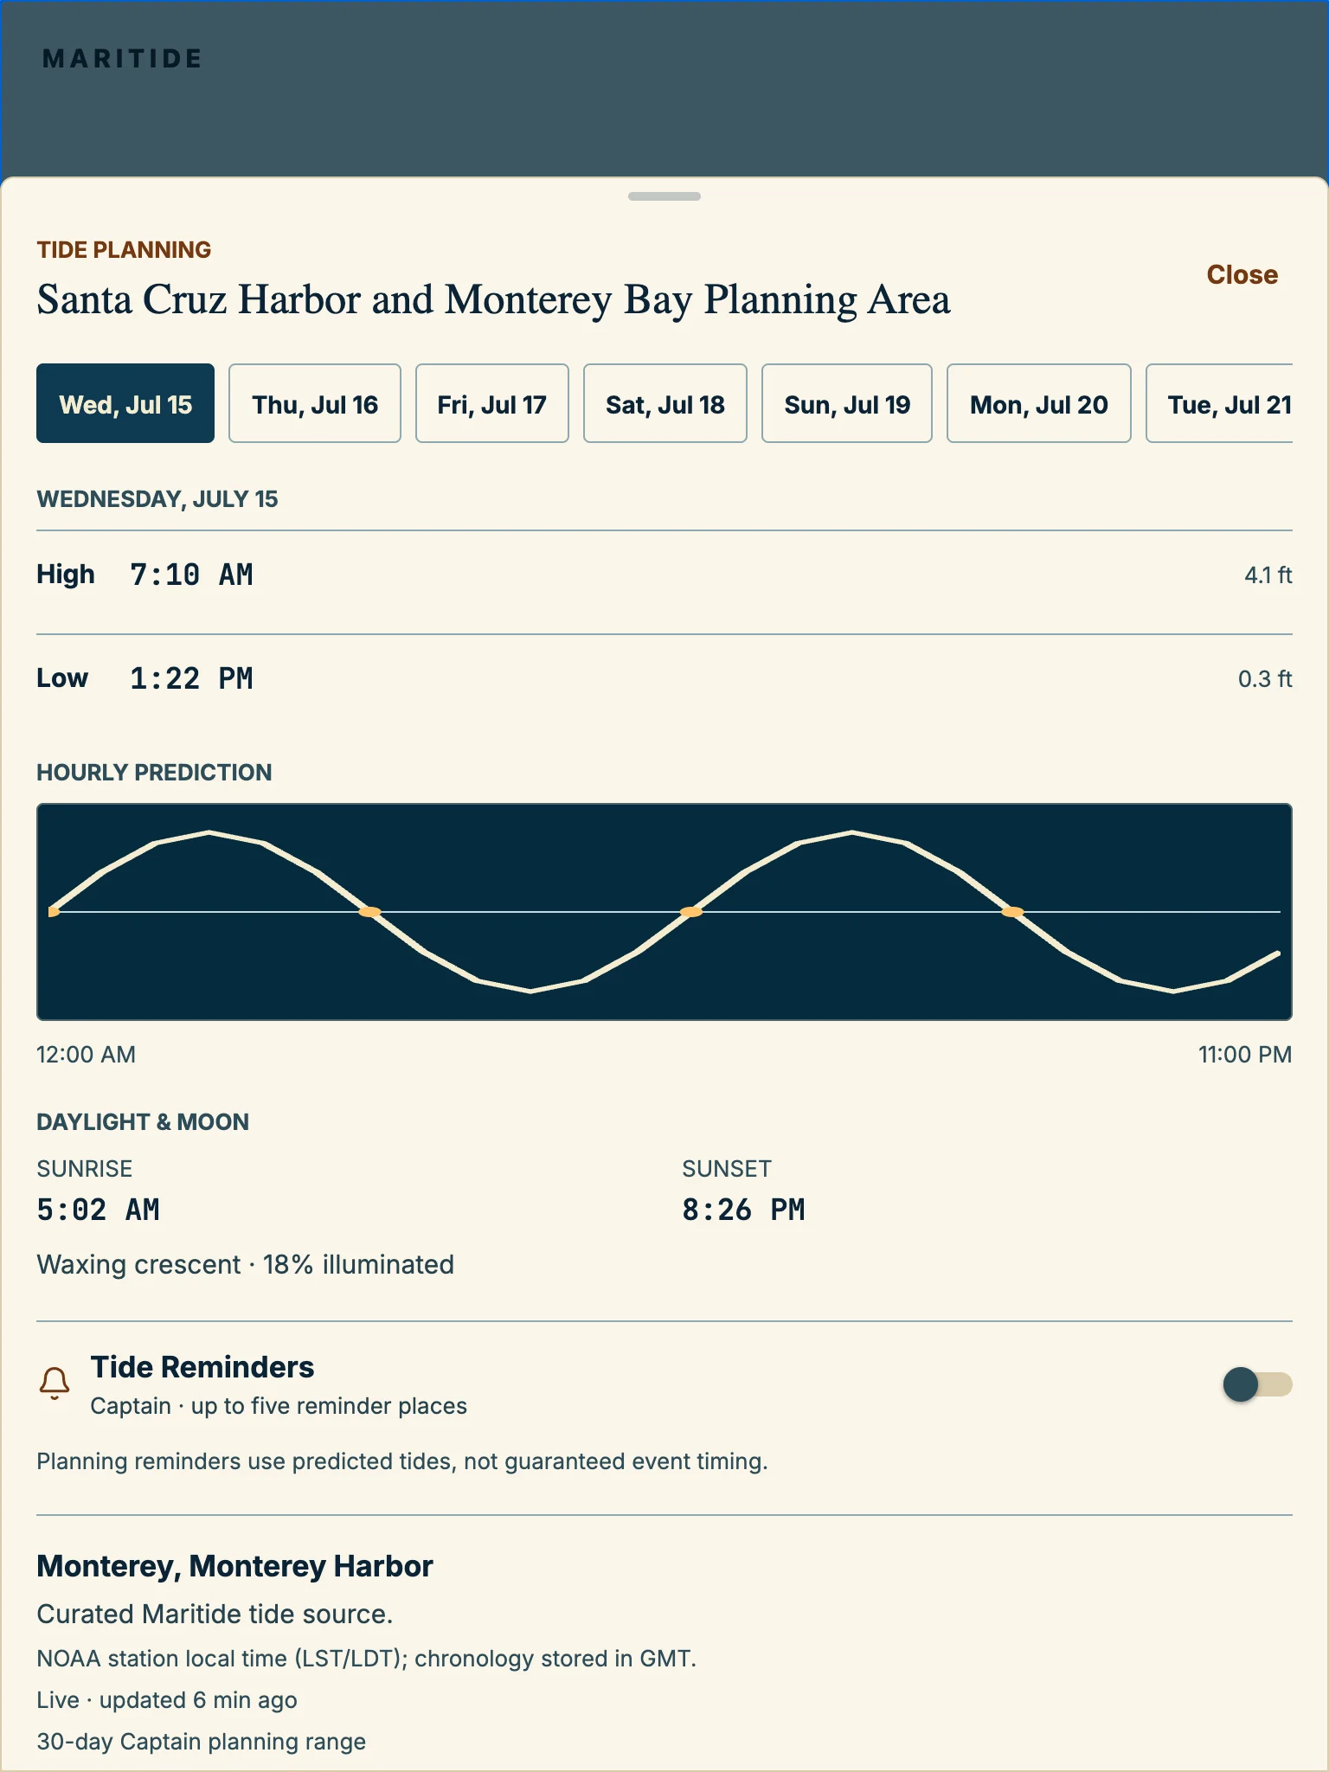Viewport: 1329px width, 1772px height.
Task: Click the Curated Maritide tide source text
Action: (215, 1615)
